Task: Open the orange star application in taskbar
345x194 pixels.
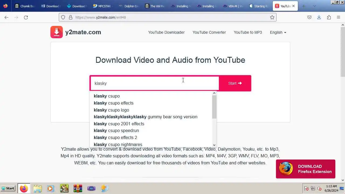Action: [105, 188]
